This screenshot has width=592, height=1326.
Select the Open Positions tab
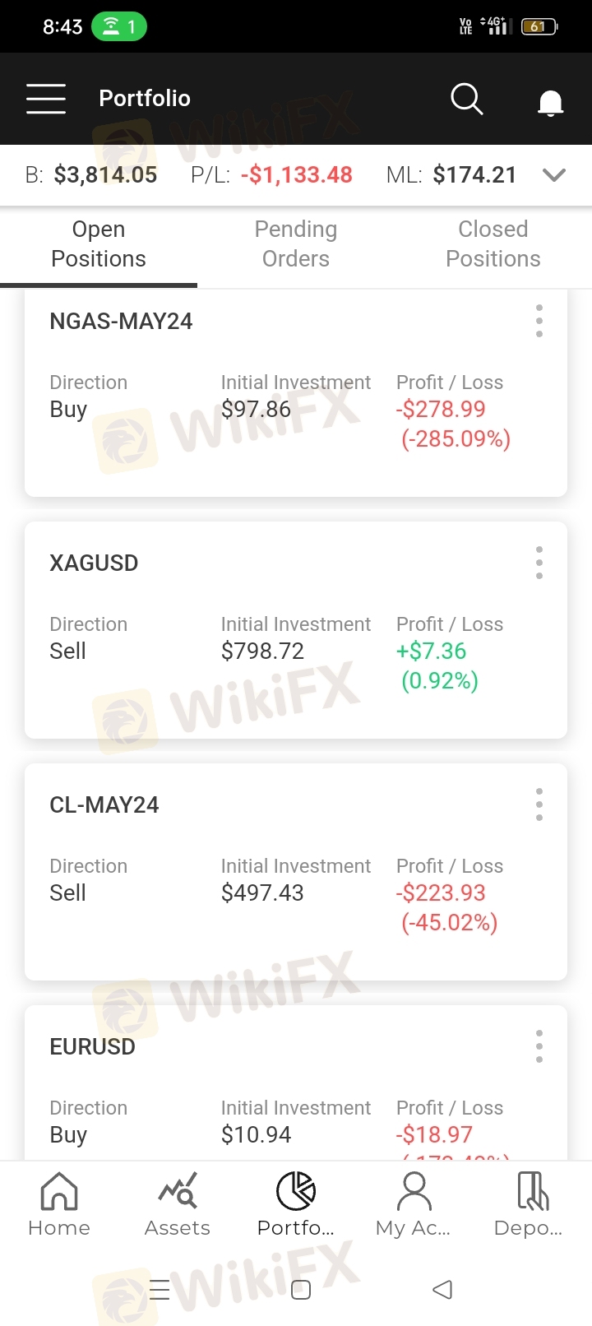click(99, 244)
